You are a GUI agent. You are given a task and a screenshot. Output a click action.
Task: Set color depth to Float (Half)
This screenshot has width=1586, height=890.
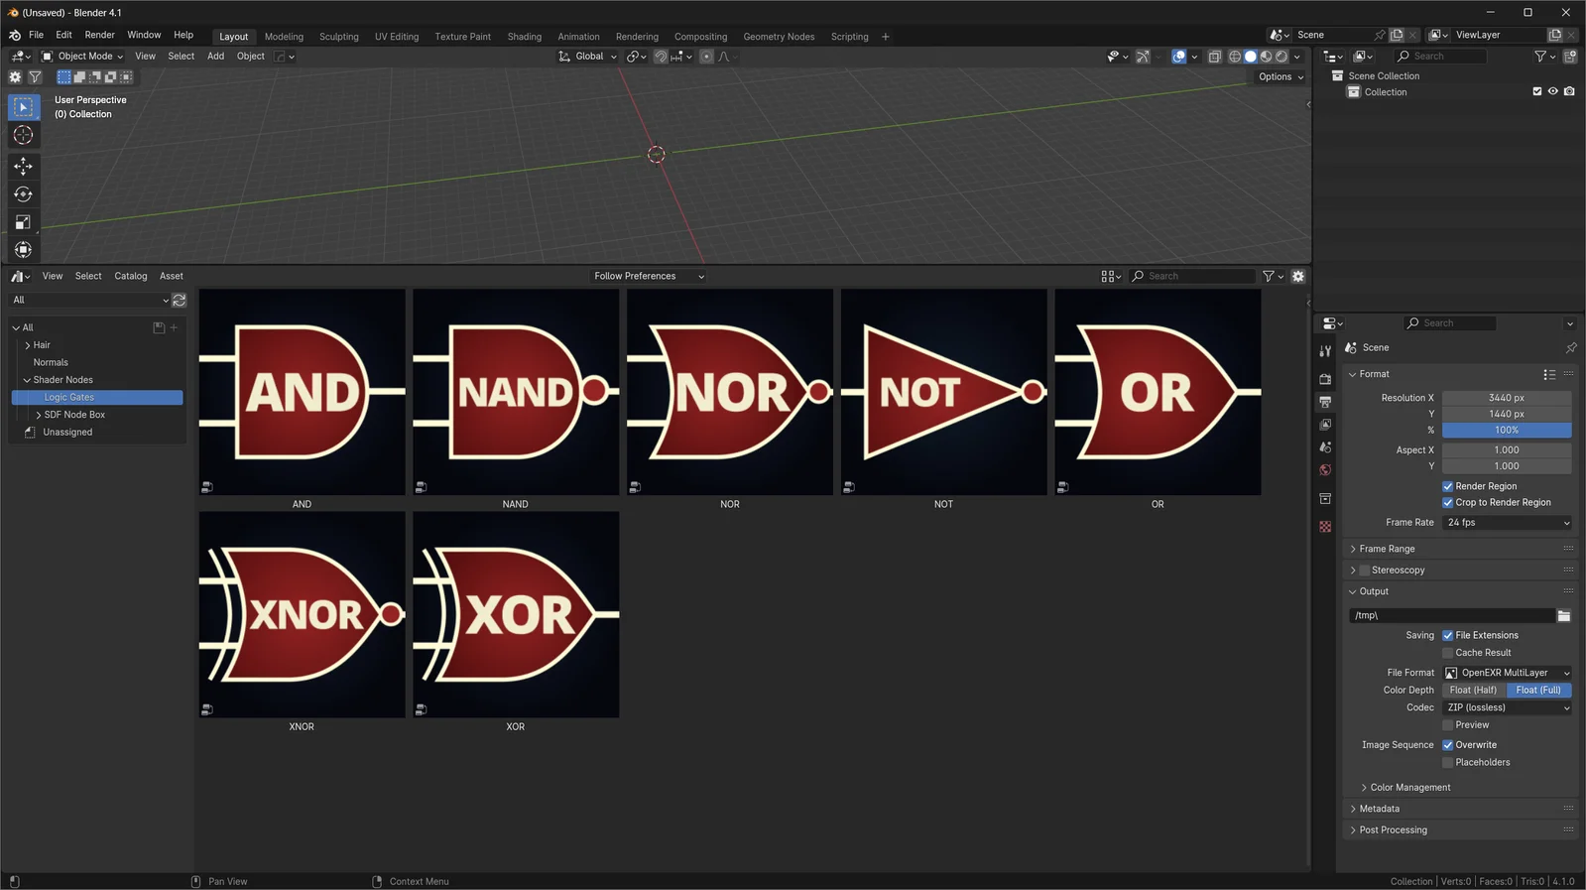1474,691
